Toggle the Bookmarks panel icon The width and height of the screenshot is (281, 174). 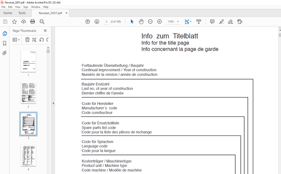click(5, 43)
